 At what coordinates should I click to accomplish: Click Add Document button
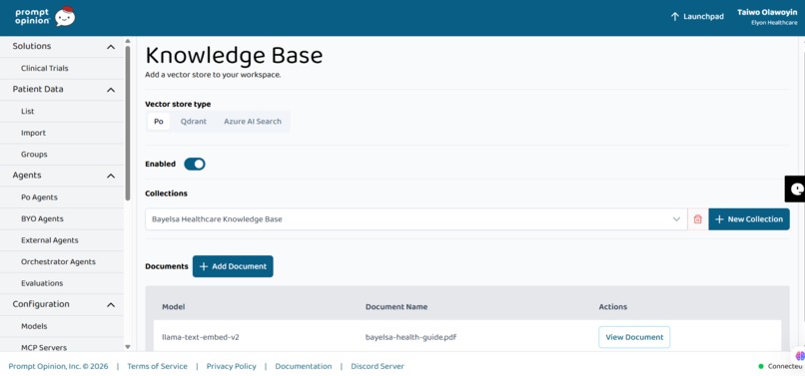click(x=233, y=266)
